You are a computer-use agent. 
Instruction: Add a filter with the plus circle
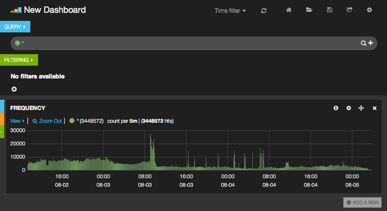[x=14, y=89]
